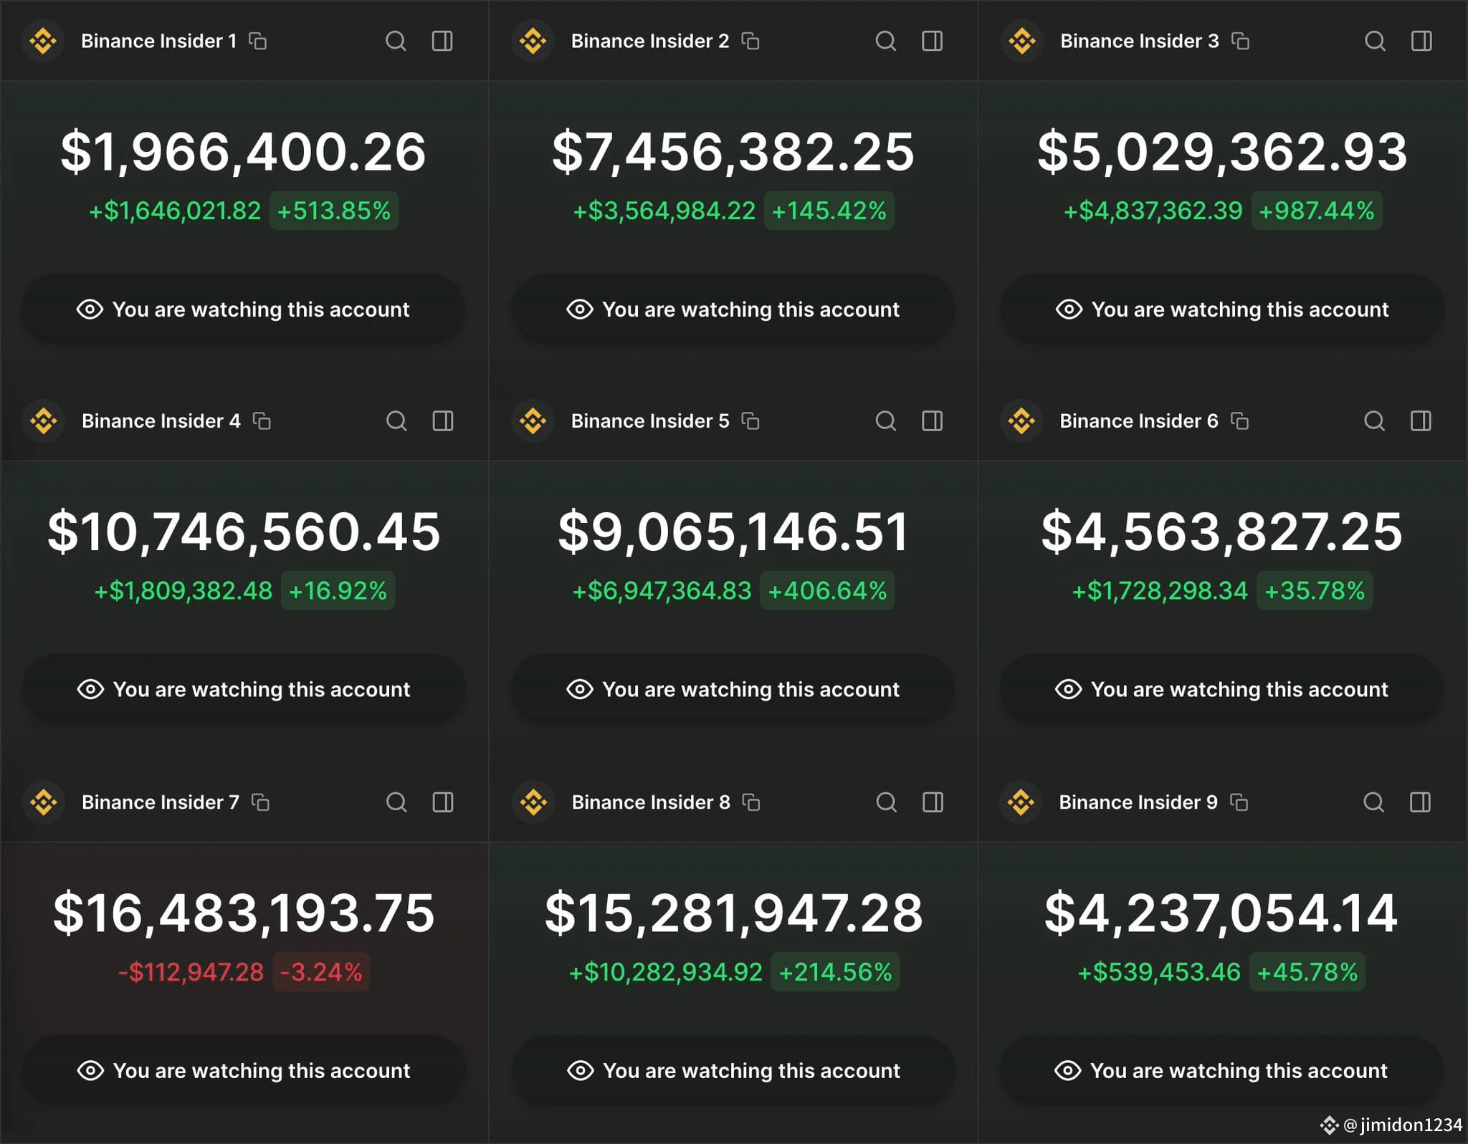The height and width of the screenshot is (1144, 1468).
Task: Open the side panel for Binance Insider 6
Action: 1421,421
